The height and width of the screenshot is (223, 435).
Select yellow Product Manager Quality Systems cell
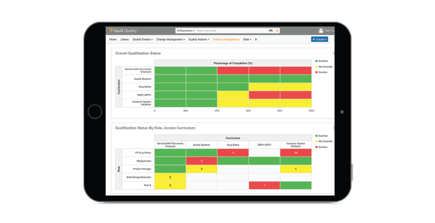201,169
